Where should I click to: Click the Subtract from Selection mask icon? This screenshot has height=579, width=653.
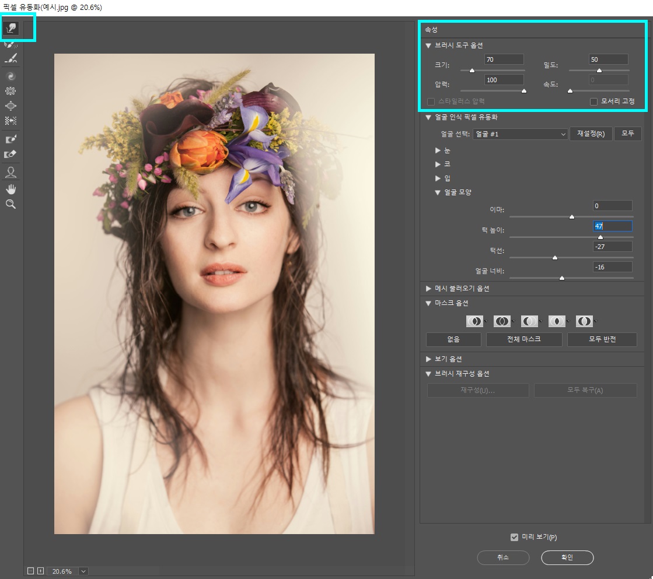[x=529, y=321]
